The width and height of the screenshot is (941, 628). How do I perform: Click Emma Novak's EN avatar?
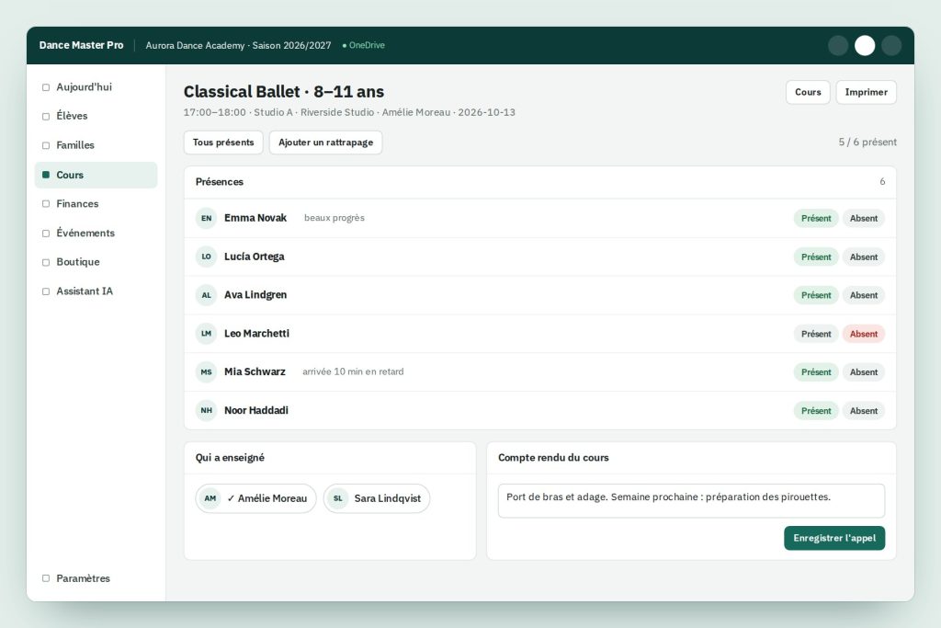[x=206, y=218]
